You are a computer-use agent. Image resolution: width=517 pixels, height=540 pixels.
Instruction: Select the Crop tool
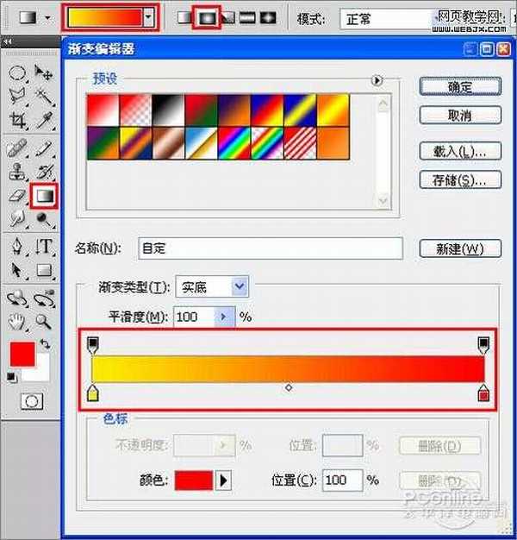(17, 120)
